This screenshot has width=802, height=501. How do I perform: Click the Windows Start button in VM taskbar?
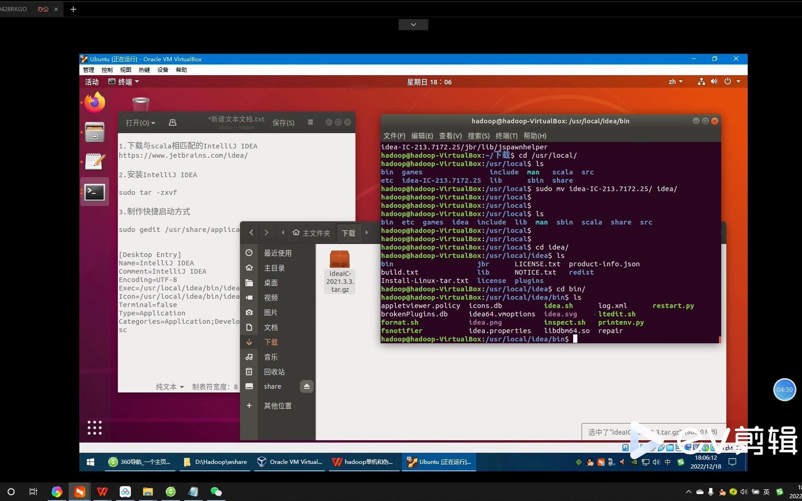91,462
